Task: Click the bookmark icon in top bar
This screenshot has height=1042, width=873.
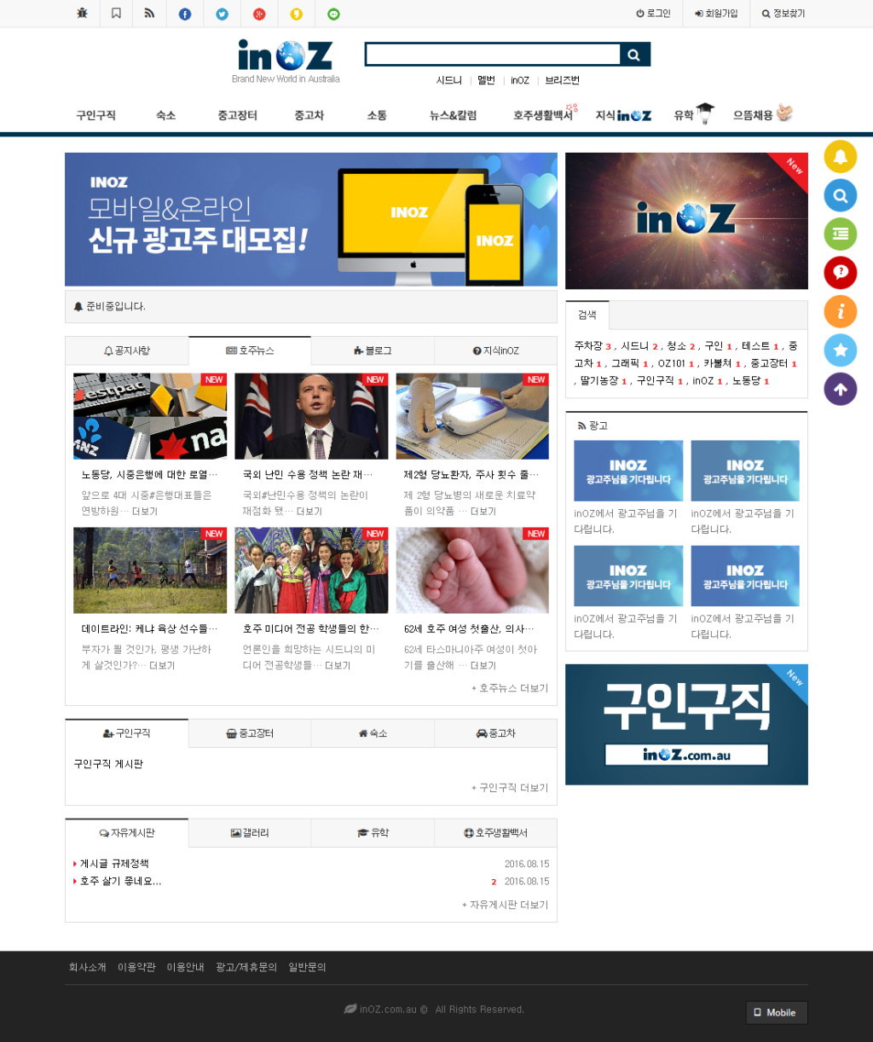Action: click(x=116, y=14)
